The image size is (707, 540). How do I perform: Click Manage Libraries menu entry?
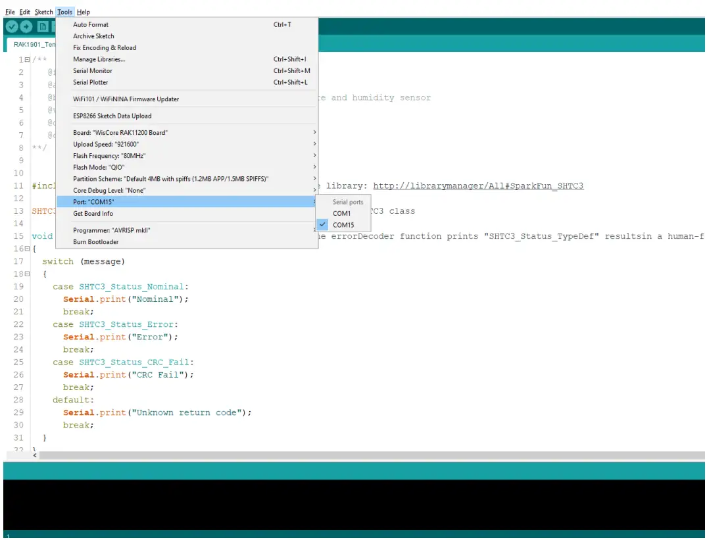pyautogui.click(x=99, y=60)
